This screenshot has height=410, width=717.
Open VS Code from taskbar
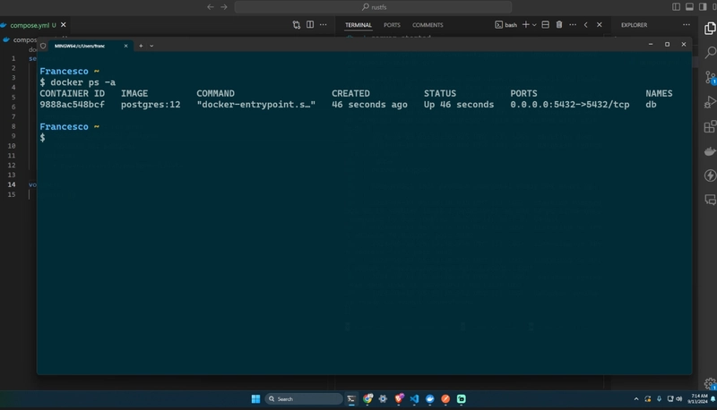(x=414, y=399)
